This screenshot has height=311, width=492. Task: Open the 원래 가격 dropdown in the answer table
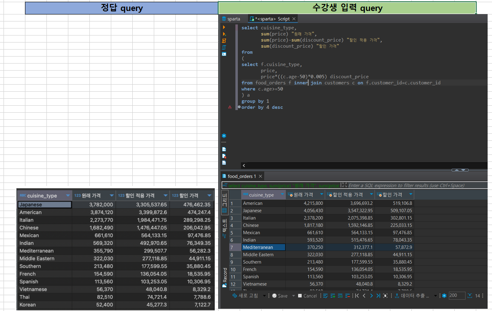pyautogui.click(x=111, y=195)
